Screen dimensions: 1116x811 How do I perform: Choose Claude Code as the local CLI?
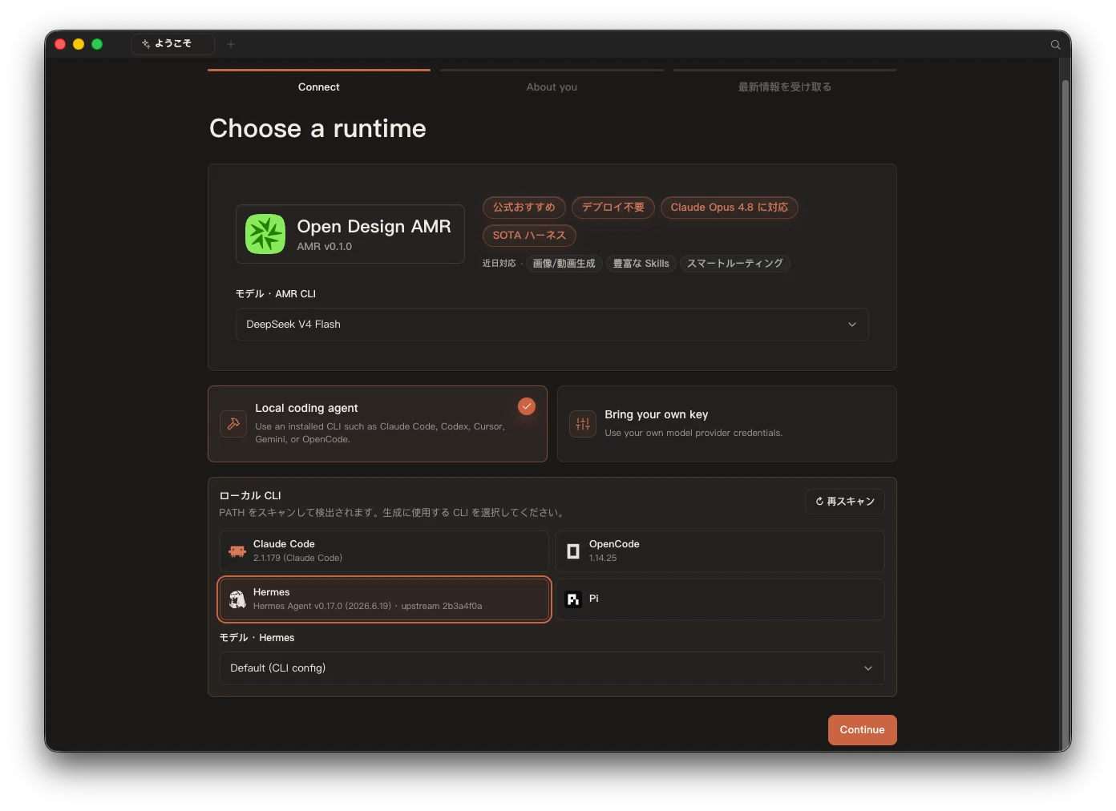[x=384, y=551]
